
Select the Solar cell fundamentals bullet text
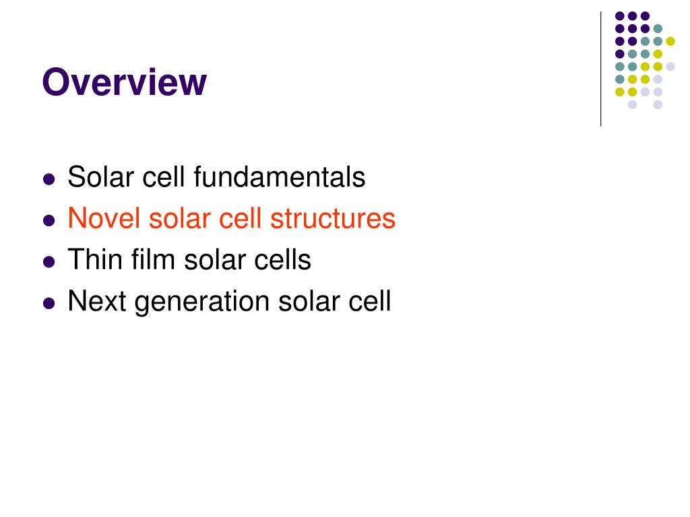tap(216, 177)
